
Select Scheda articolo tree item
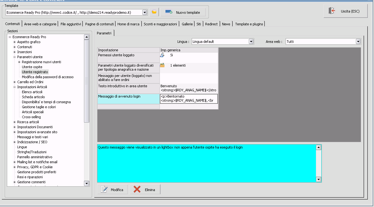[33, 97]
